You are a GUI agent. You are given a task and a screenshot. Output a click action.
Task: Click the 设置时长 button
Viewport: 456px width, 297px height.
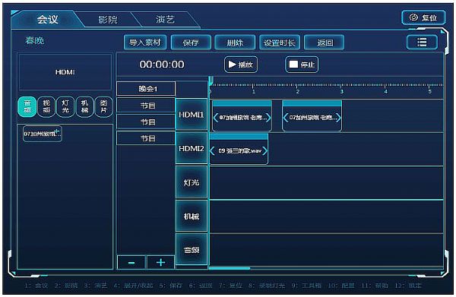coord(280,43)
